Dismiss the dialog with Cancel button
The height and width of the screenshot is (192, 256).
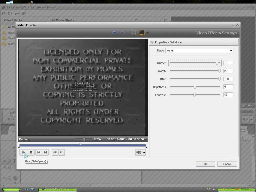pyautogui.click(x=227, y=164)
